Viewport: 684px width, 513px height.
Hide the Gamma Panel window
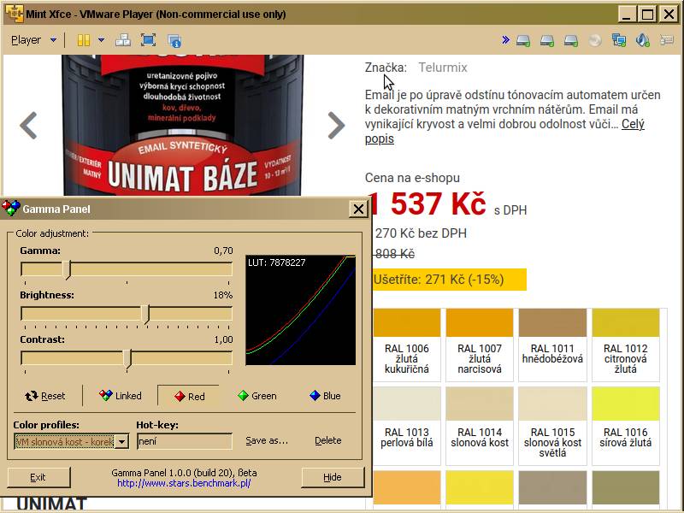point(333,477)
